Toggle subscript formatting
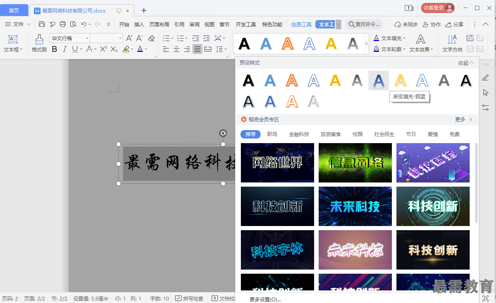Image resolution: width=496 pixels, height=303 pixels. click(x=114, y=49)
